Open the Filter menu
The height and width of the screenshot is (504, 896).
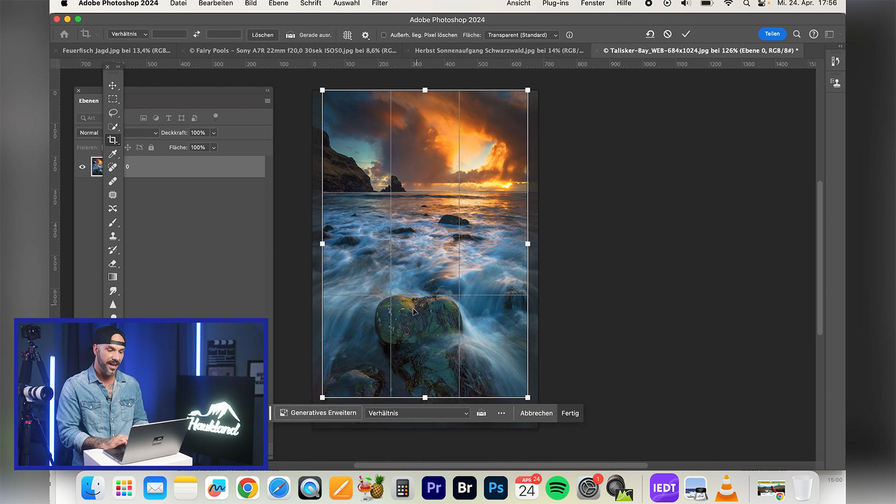click(x=380, y=3)
